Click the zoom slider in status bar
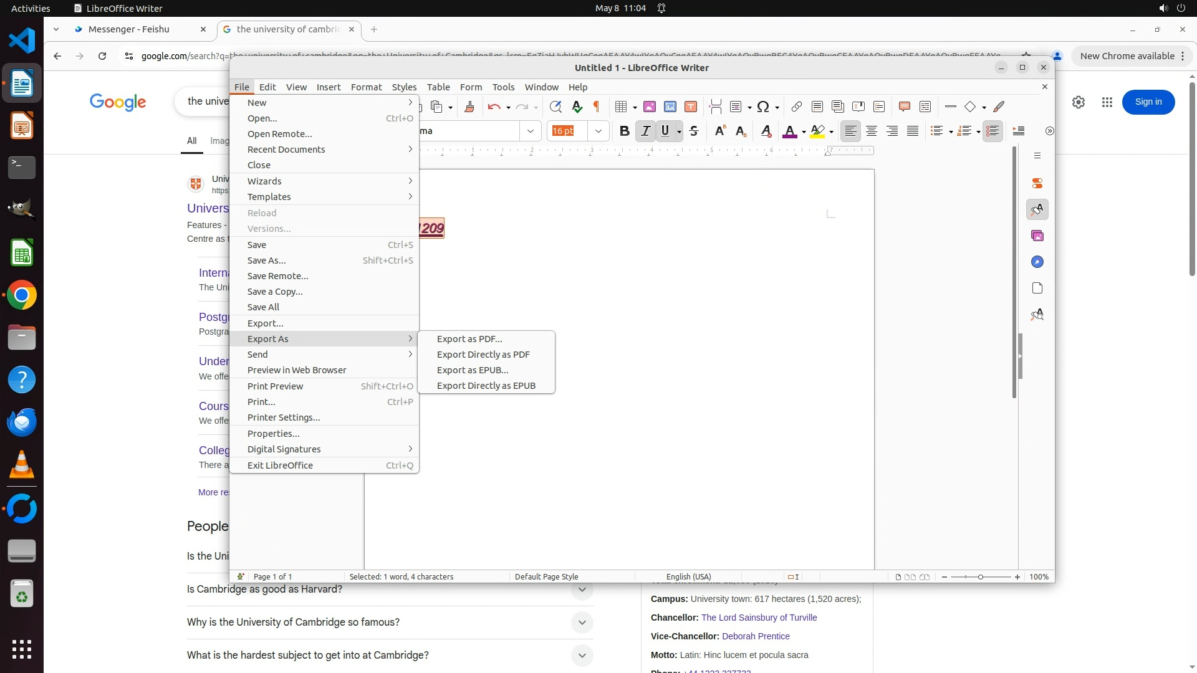 click(x=980, y=577)
